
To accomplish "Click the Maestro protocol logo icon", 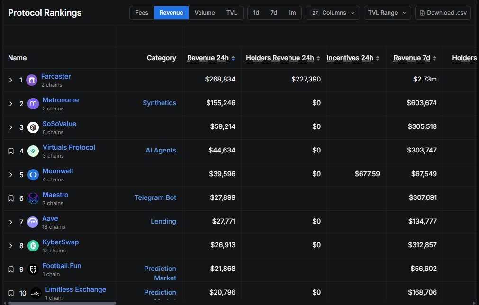I will [33, 198].
